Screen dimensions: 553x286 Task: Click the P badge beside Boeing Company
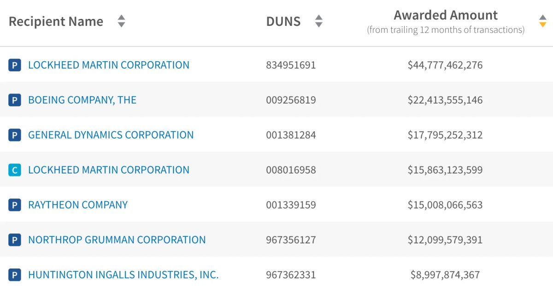coord(15,100)
